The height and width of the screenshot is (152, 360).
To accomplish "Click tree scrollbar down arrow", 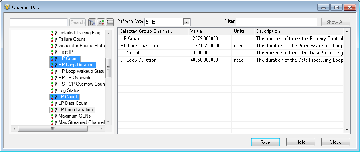I will [x=109, y=122].
